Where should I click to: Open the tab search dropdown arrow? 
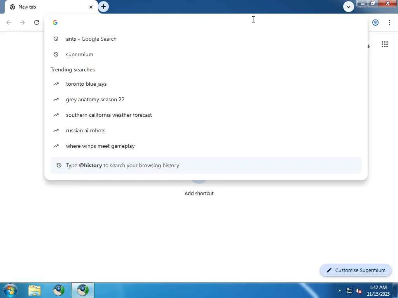tap(349, 7)
